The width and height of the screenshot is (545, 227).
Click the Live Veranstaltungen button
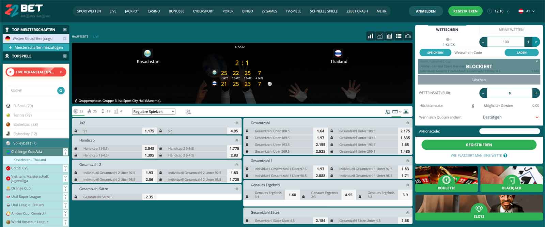click(x=36, y=72)
